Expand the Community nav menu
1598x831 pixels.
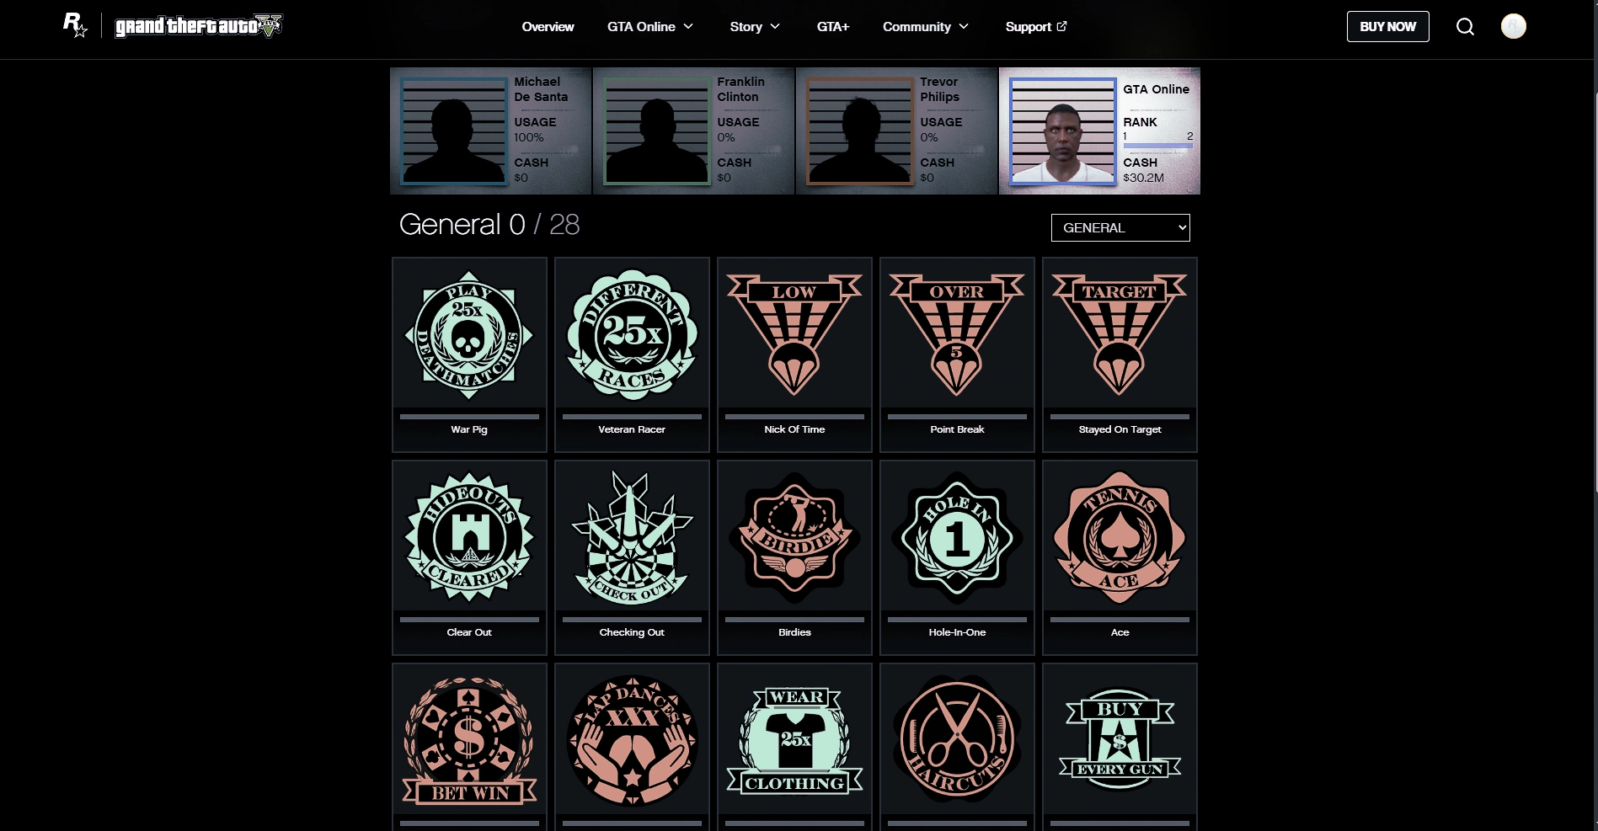coord(926,27)
